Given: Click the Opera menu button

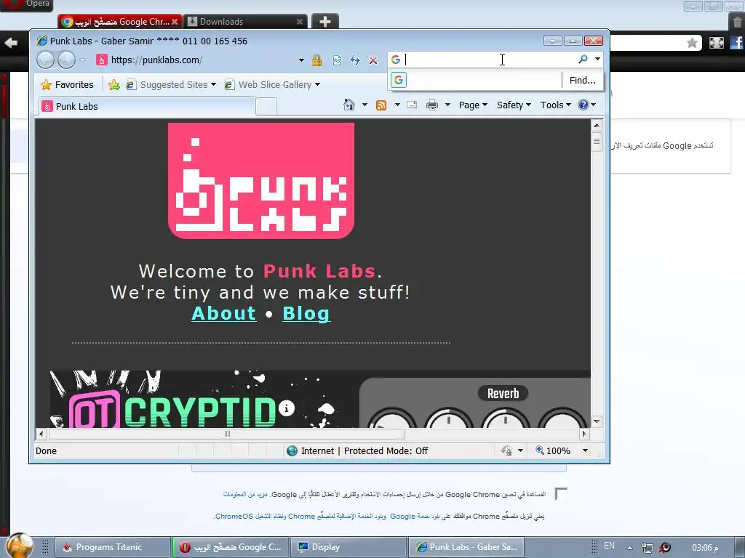Looking at the screenshot, I should pyautogui.click(x=27, y=4).
